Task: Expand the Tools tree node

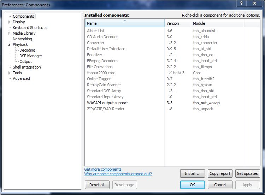Action: click(x=10, y=73)
